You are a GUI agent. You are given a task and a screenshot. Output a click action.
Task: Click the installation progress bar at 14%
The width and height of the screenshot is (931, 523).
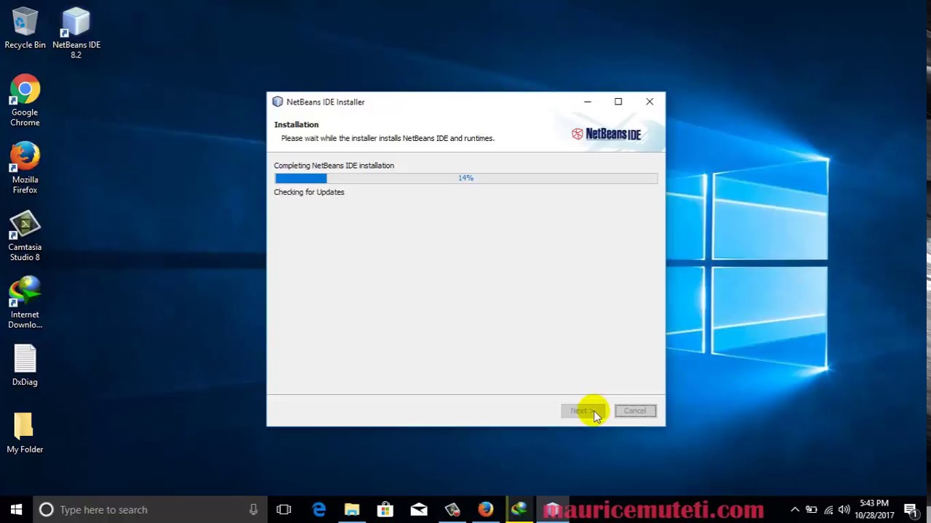(465, 178)
